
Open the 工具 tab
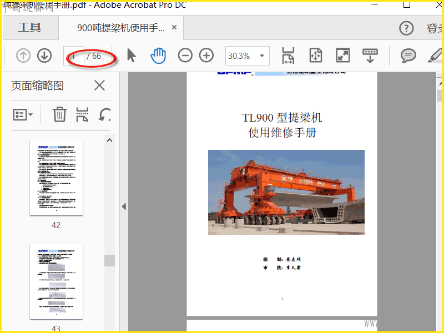coord(30,27)
